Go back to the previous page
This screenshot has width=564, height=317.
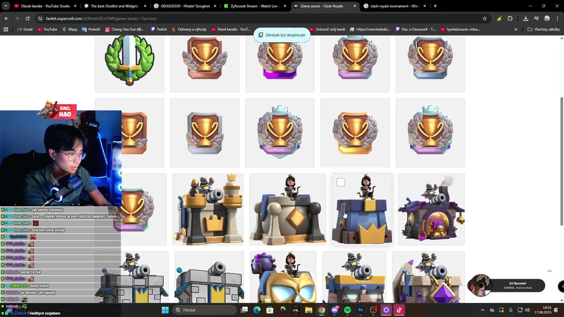point(6,18)
